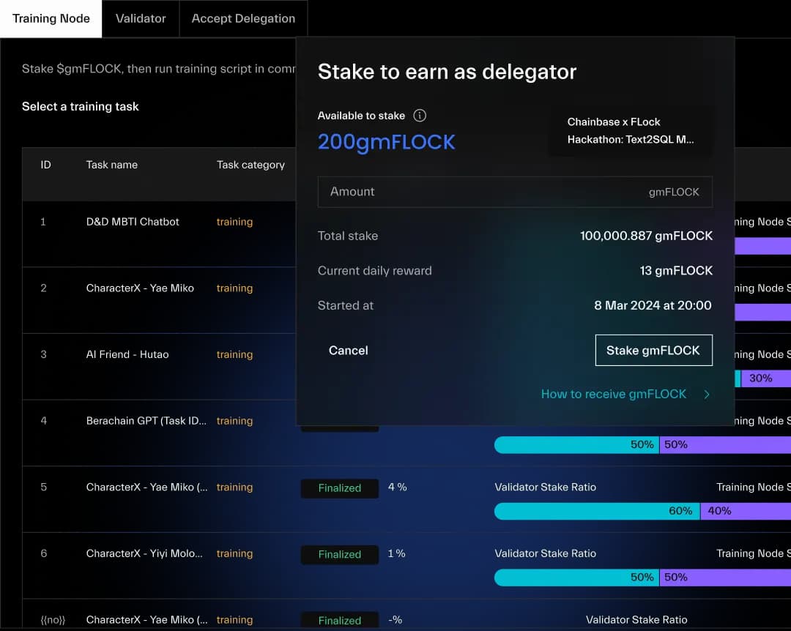Click the Stake gmFLOCK button

(653, 351)
